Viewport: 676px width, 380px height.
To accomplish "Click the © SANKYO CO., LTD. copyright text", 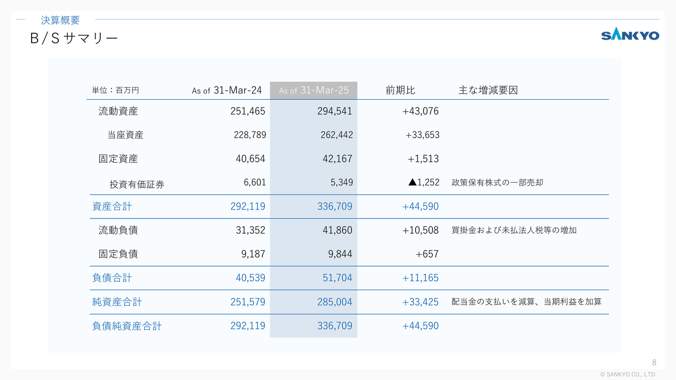I will (x=628, y=374).
